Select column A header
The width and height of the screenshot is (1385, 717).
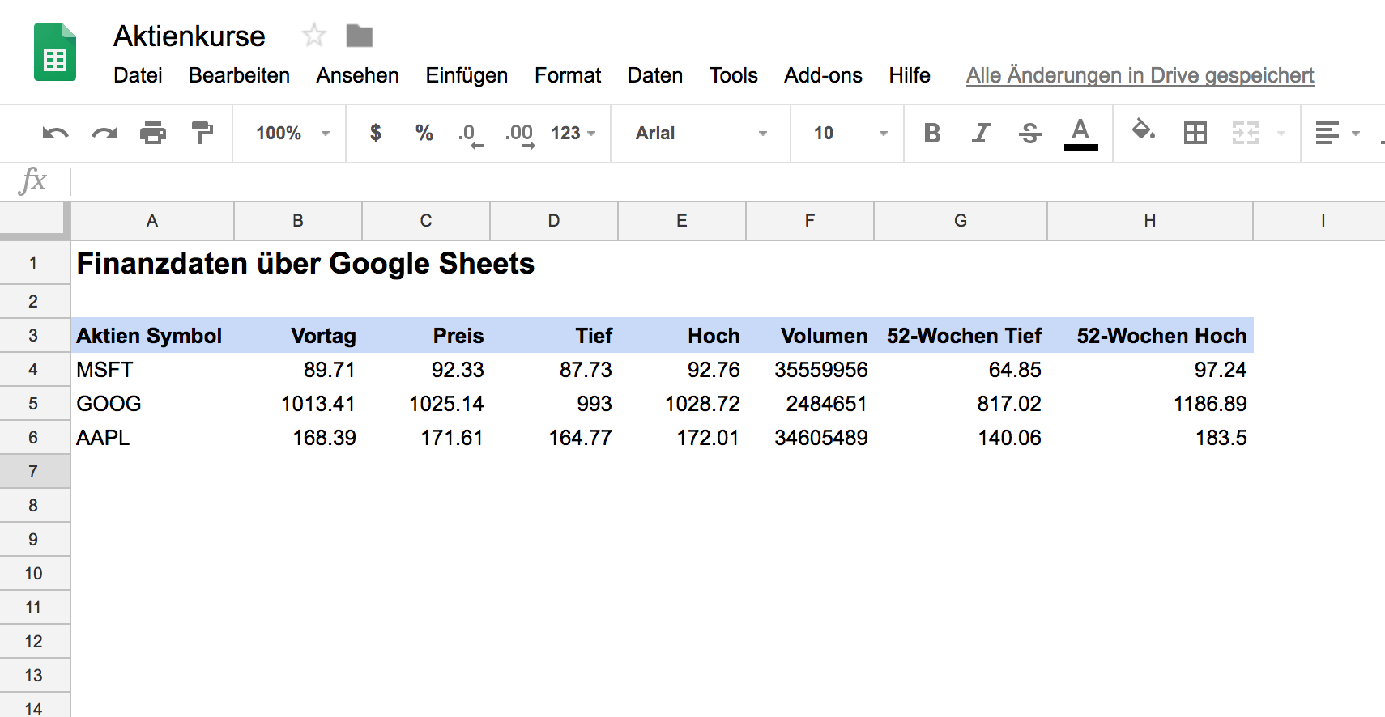152,220
